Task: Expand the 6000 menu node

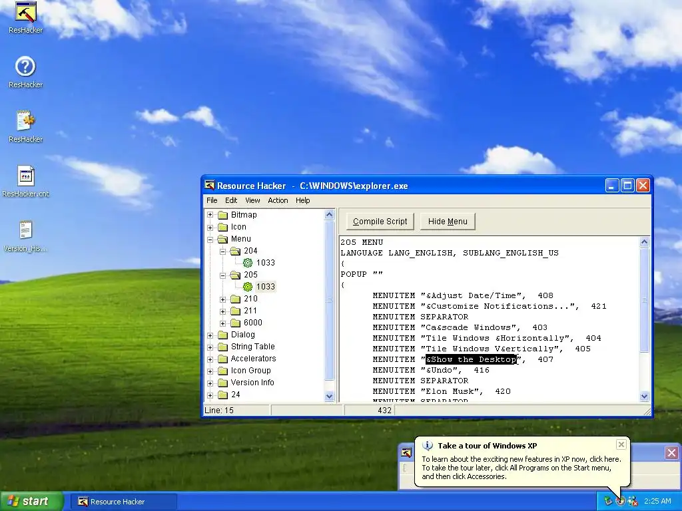Action: click(x=222, y=323)
